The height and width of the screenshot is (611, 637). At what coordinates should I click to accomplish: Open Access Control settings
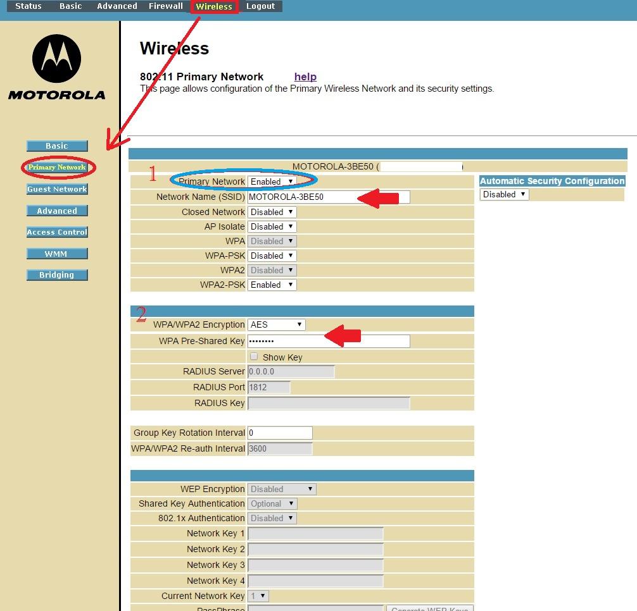57,232
